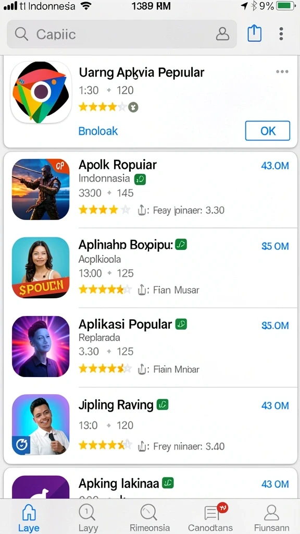Tap the green badge next to Jipling Raving

162,405
